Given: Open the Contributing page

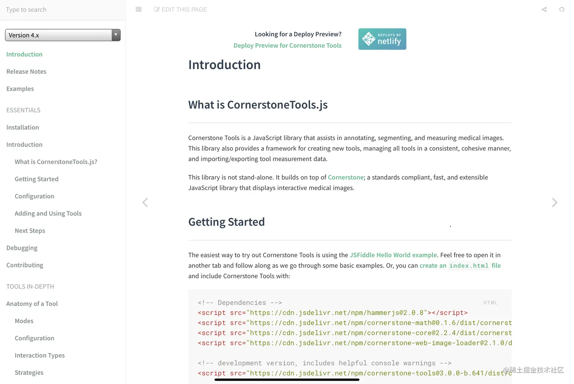Looking at the screenshot, I should tap(25, 265).
